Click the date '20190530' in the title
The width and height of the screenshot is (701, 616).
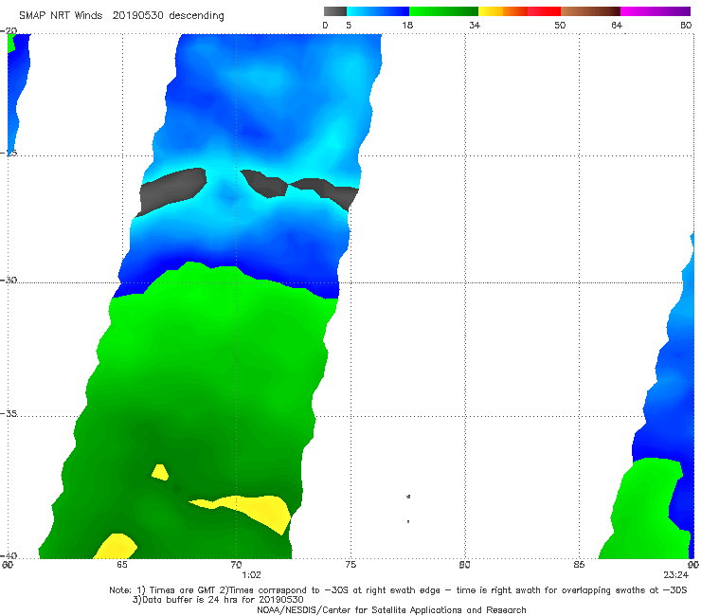coord(138,16)
